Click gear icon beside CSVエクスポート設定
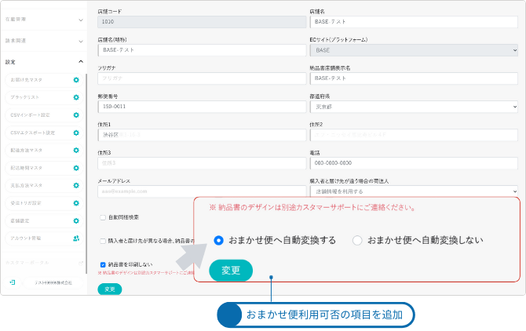 (76, 133)
